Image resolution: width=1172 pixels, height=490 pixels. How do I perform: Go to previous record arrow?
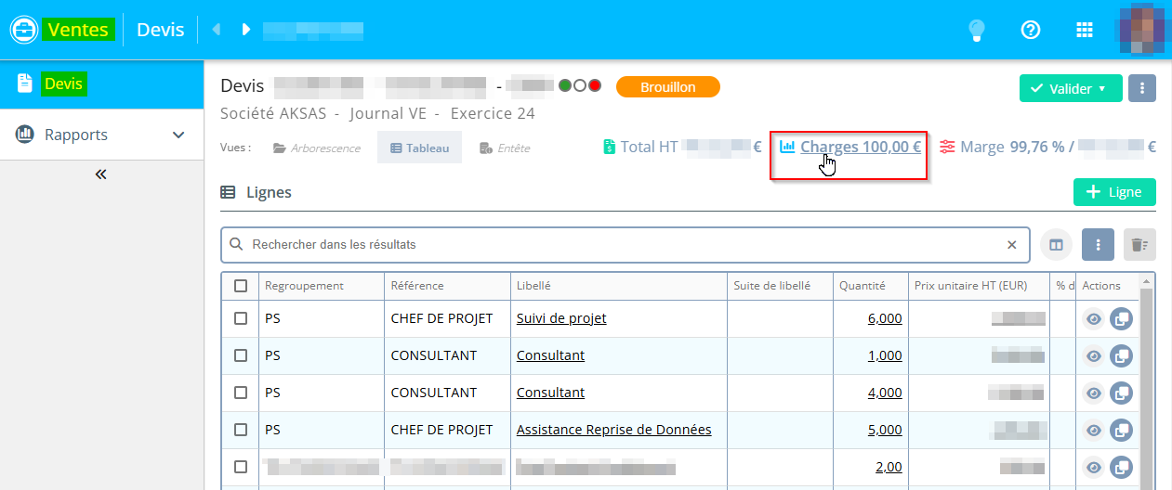(x=217, y=30)
